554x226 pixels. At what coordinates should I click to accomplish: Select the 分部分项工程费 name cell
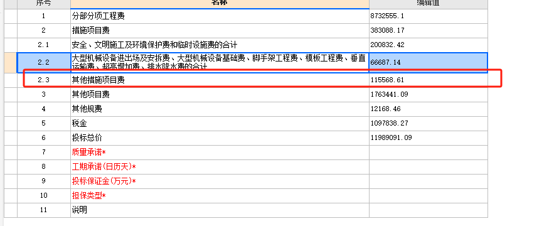pos(220,16)
